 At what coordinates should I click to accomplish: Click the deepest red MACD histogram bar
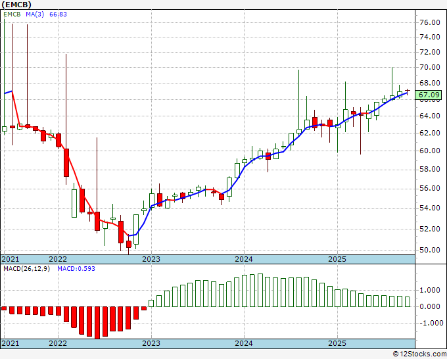point(97,323)
